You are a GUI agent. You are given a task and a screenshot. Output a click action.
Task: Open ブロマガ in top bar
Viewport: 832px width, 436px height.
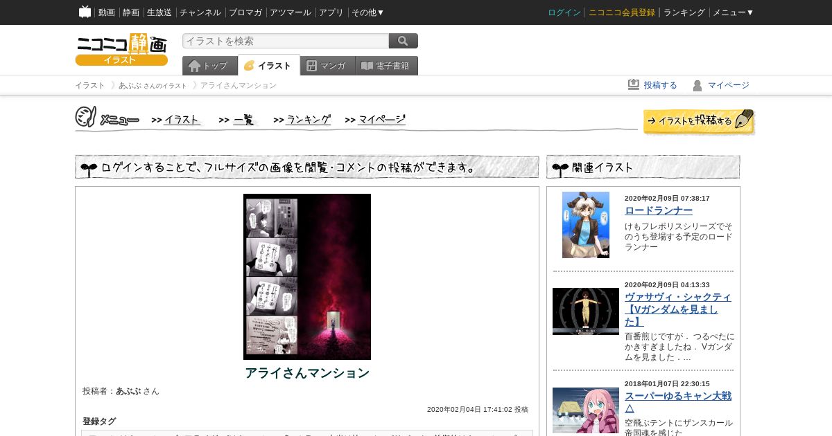click(x=245, y=12)
